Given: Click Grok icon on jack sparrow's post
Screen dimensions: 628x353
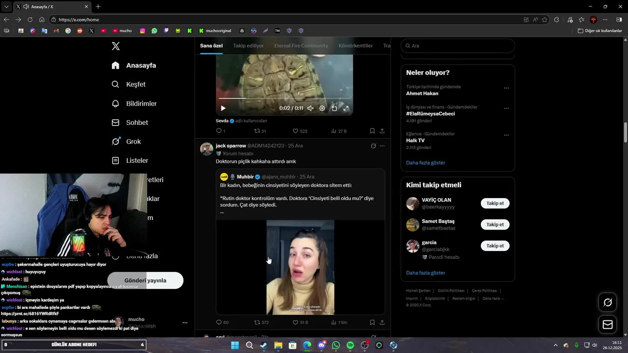Looking at the screenshot, I should click(x=373, y=146).
